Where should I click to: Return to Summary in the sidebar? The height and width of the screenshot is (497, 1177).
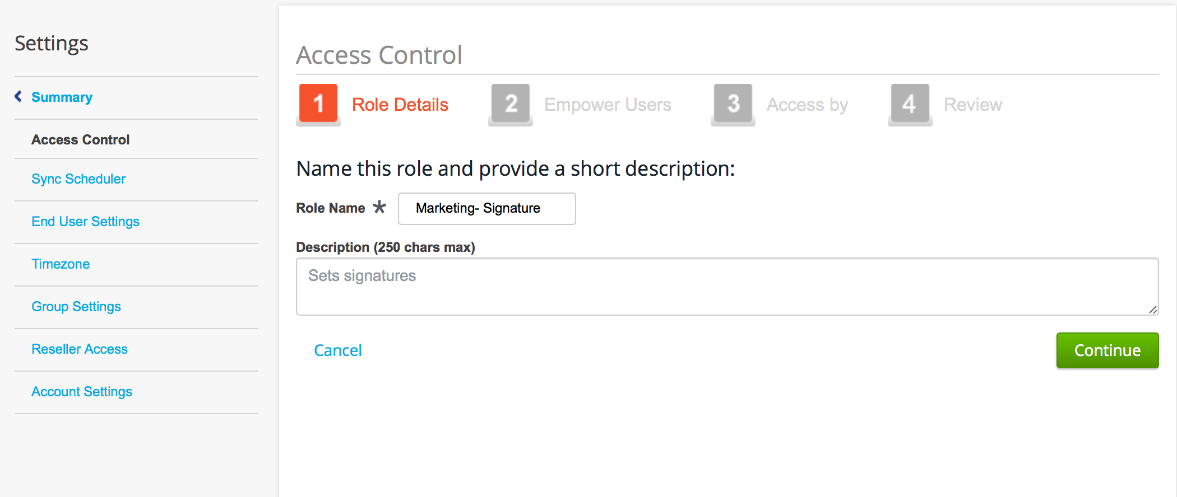pyautogui.click(x=62, y=97)
